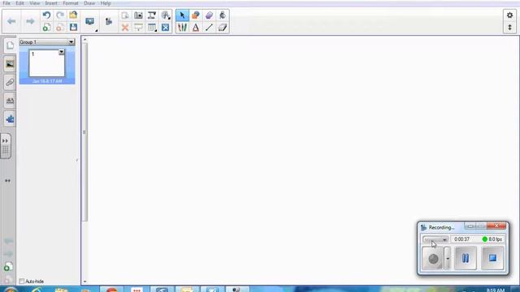The width and height of the screenshot is (520, 292).
Task: Close the Recording window
Action: coord(496,226)
